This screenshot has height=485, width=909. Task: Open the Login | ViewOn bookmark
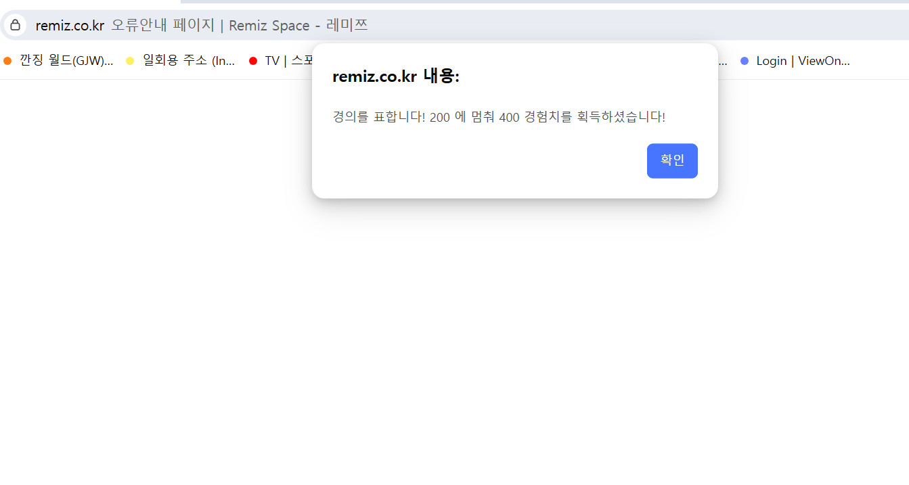click(796, 61)
